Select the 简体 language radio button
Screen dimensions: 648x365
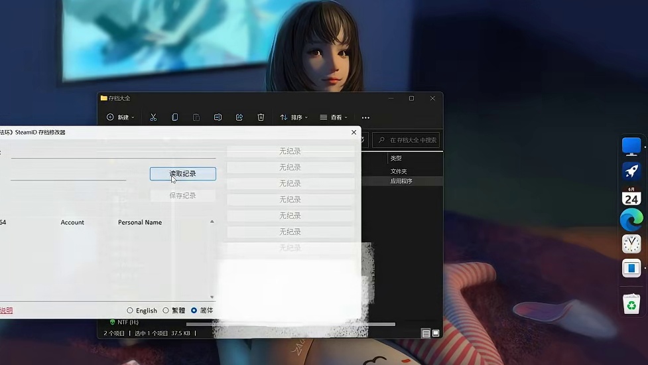tap(194, 311)
